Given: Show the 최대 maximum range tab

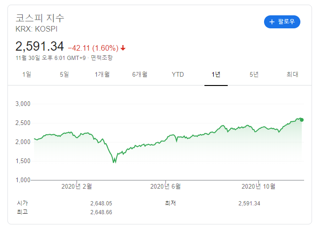Looking at the screenshot, I should pyautogui.click(x=292, y=74).
